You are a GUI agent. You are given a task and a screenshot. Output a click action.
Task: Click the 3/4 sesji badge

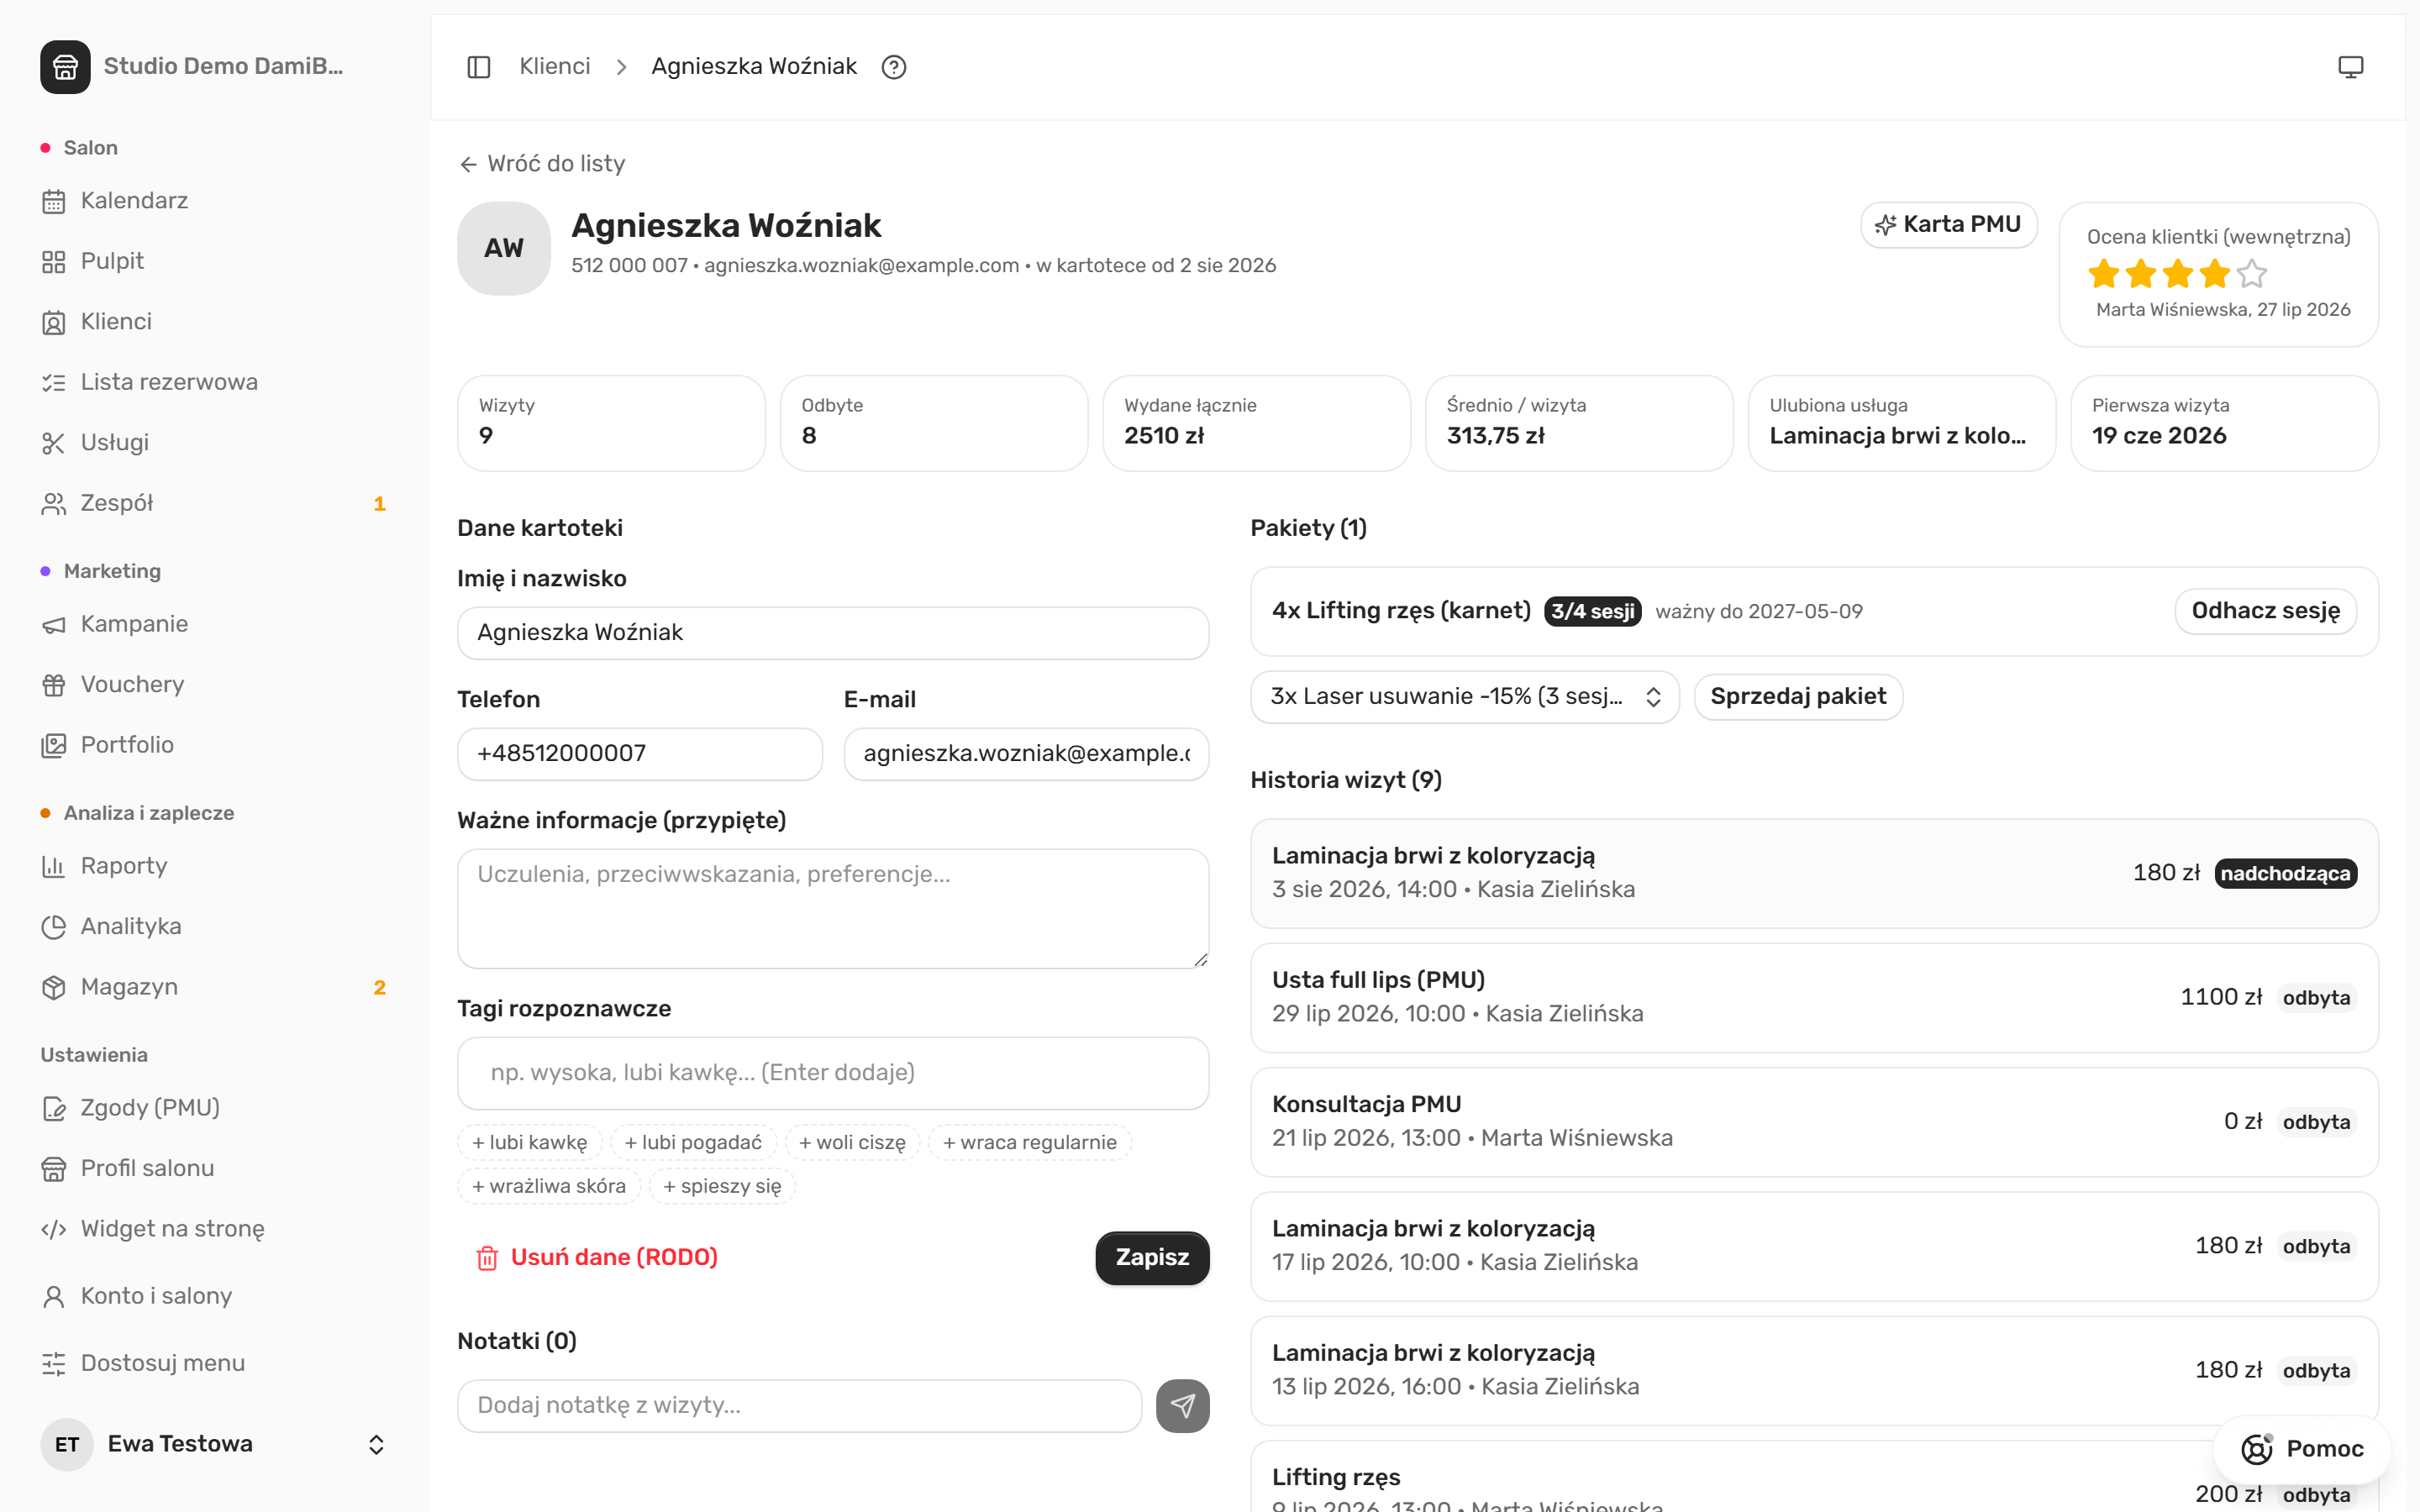(x=1593, y=611)
